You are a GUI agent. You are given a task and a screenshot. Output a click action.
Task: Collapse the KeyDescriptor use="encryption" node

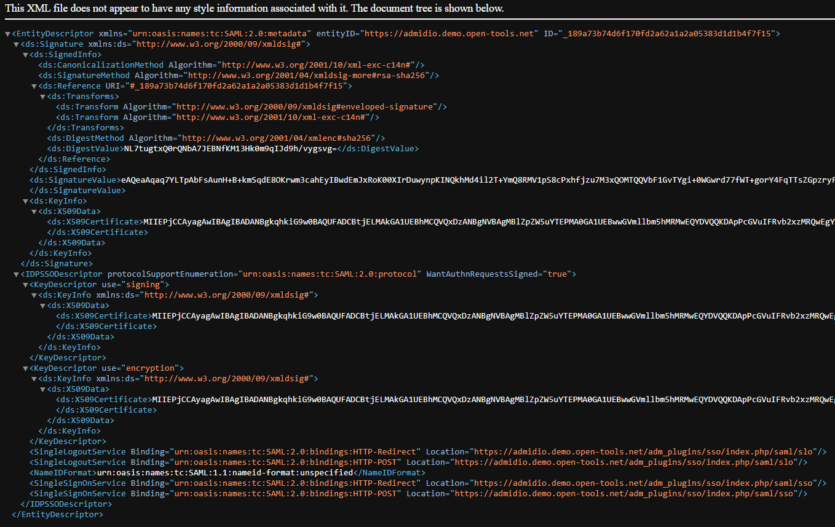pos(25,368)
